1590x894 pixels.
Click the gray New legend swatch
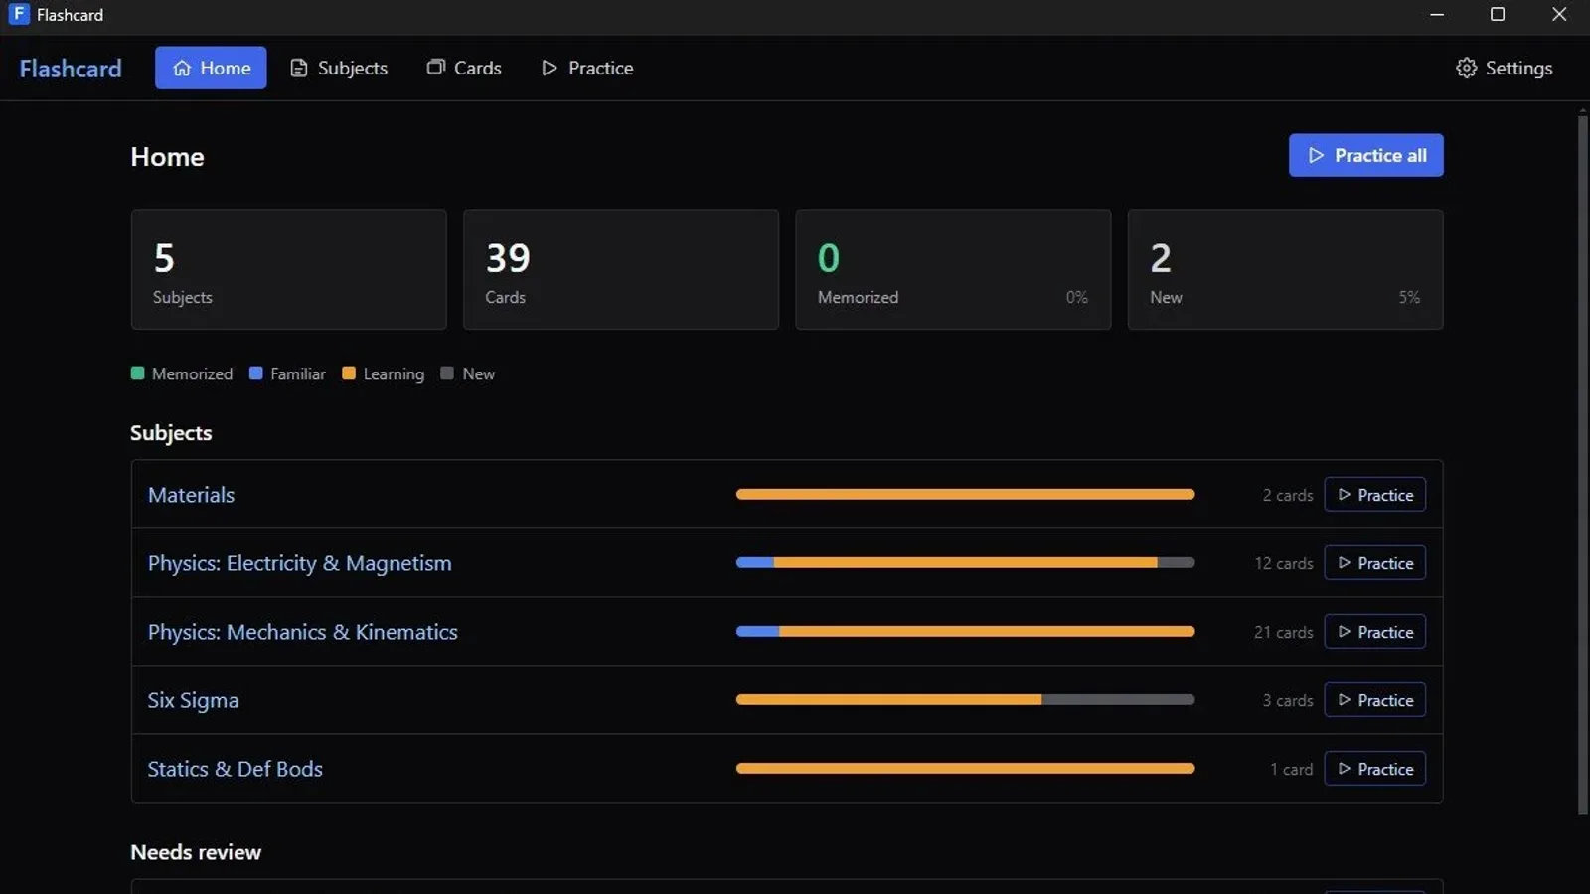(x=447, y=373)
